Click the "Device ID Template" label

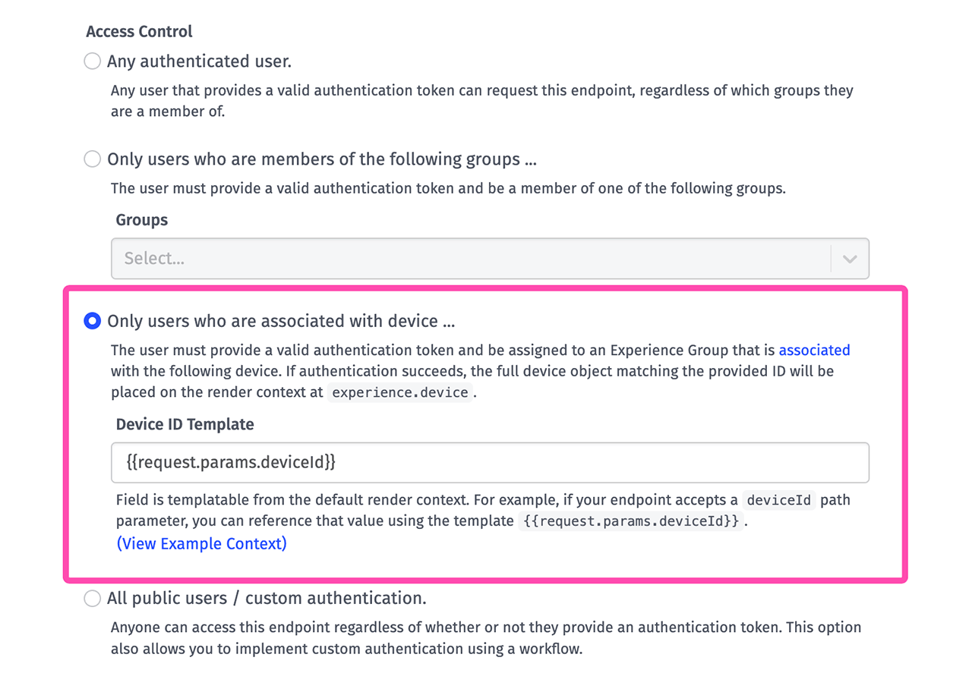click(184, 424)
